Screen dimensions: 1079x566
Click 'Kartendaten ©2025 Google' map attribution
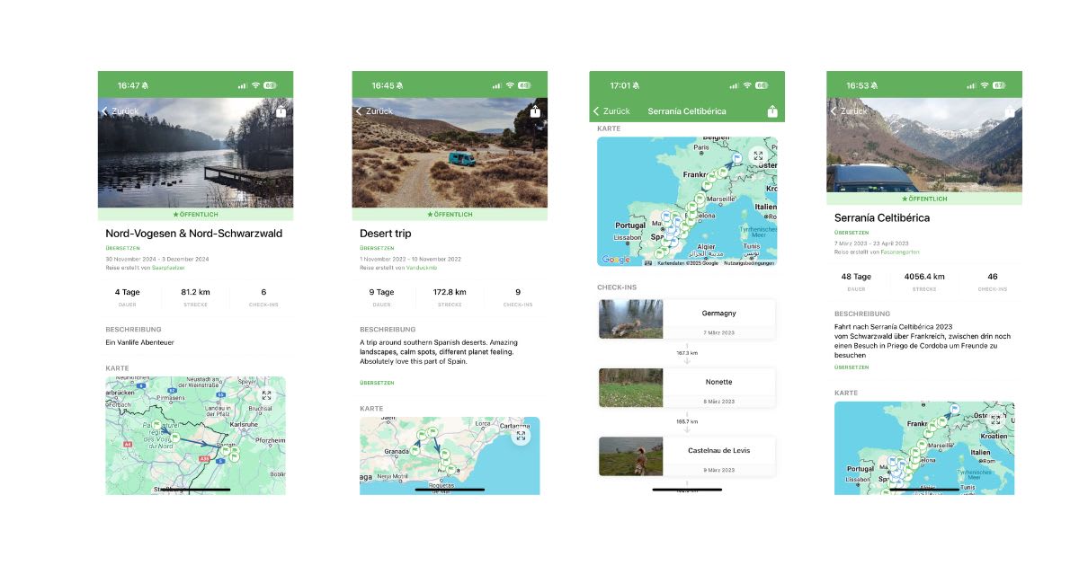tap(688, 263)
